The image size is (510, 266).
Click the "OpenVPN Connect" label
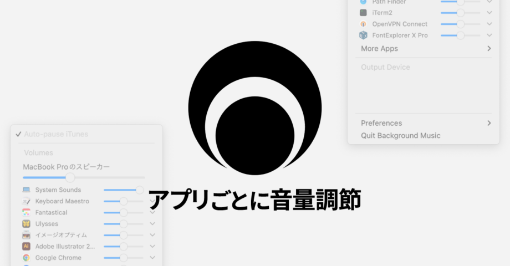[400, 24]
